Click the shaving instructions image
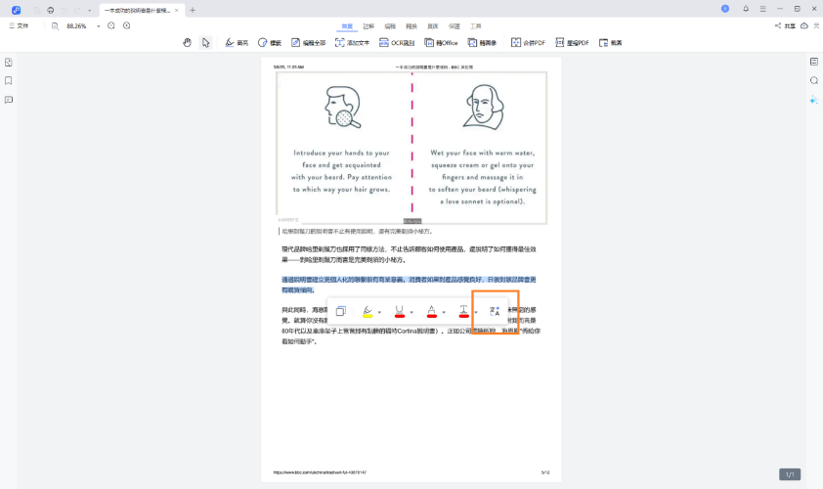 [411, 148]
